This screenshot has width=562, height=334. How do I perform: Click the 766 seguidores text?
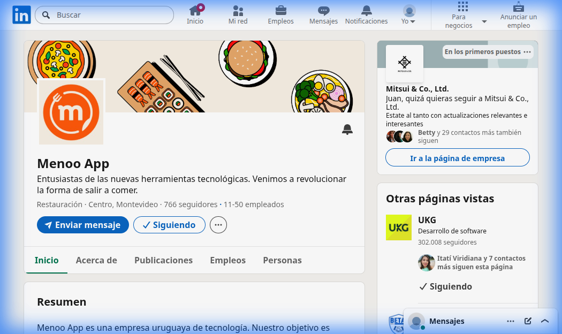[191, 204]
